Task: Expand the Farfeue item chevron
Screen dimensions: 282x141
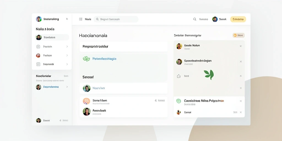Action: (67, 55)
